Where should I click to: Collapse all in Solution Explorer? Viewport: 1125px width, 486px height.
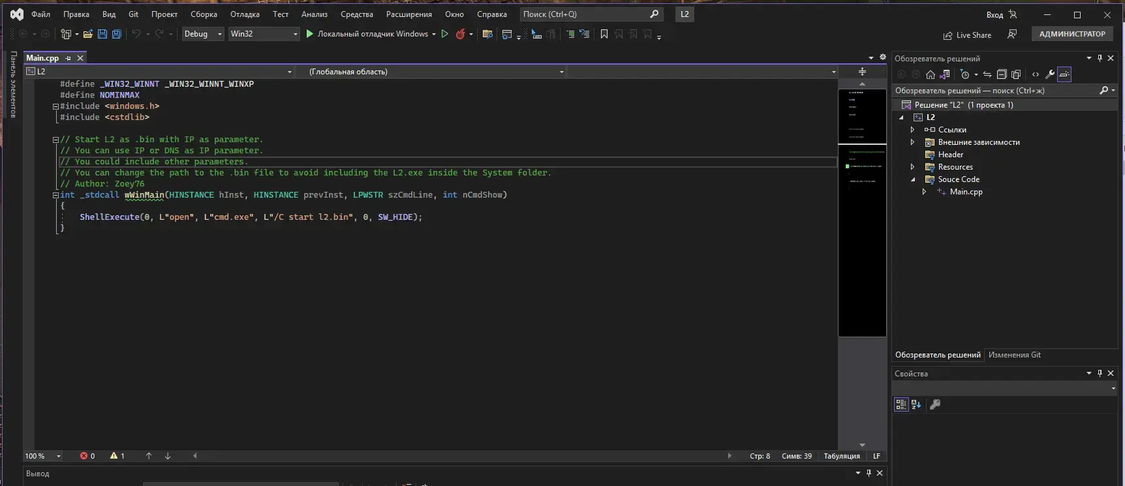coord(1002,74)
